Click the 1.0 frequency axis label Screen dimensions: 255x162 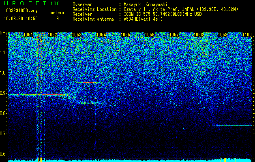coord(3,73)
